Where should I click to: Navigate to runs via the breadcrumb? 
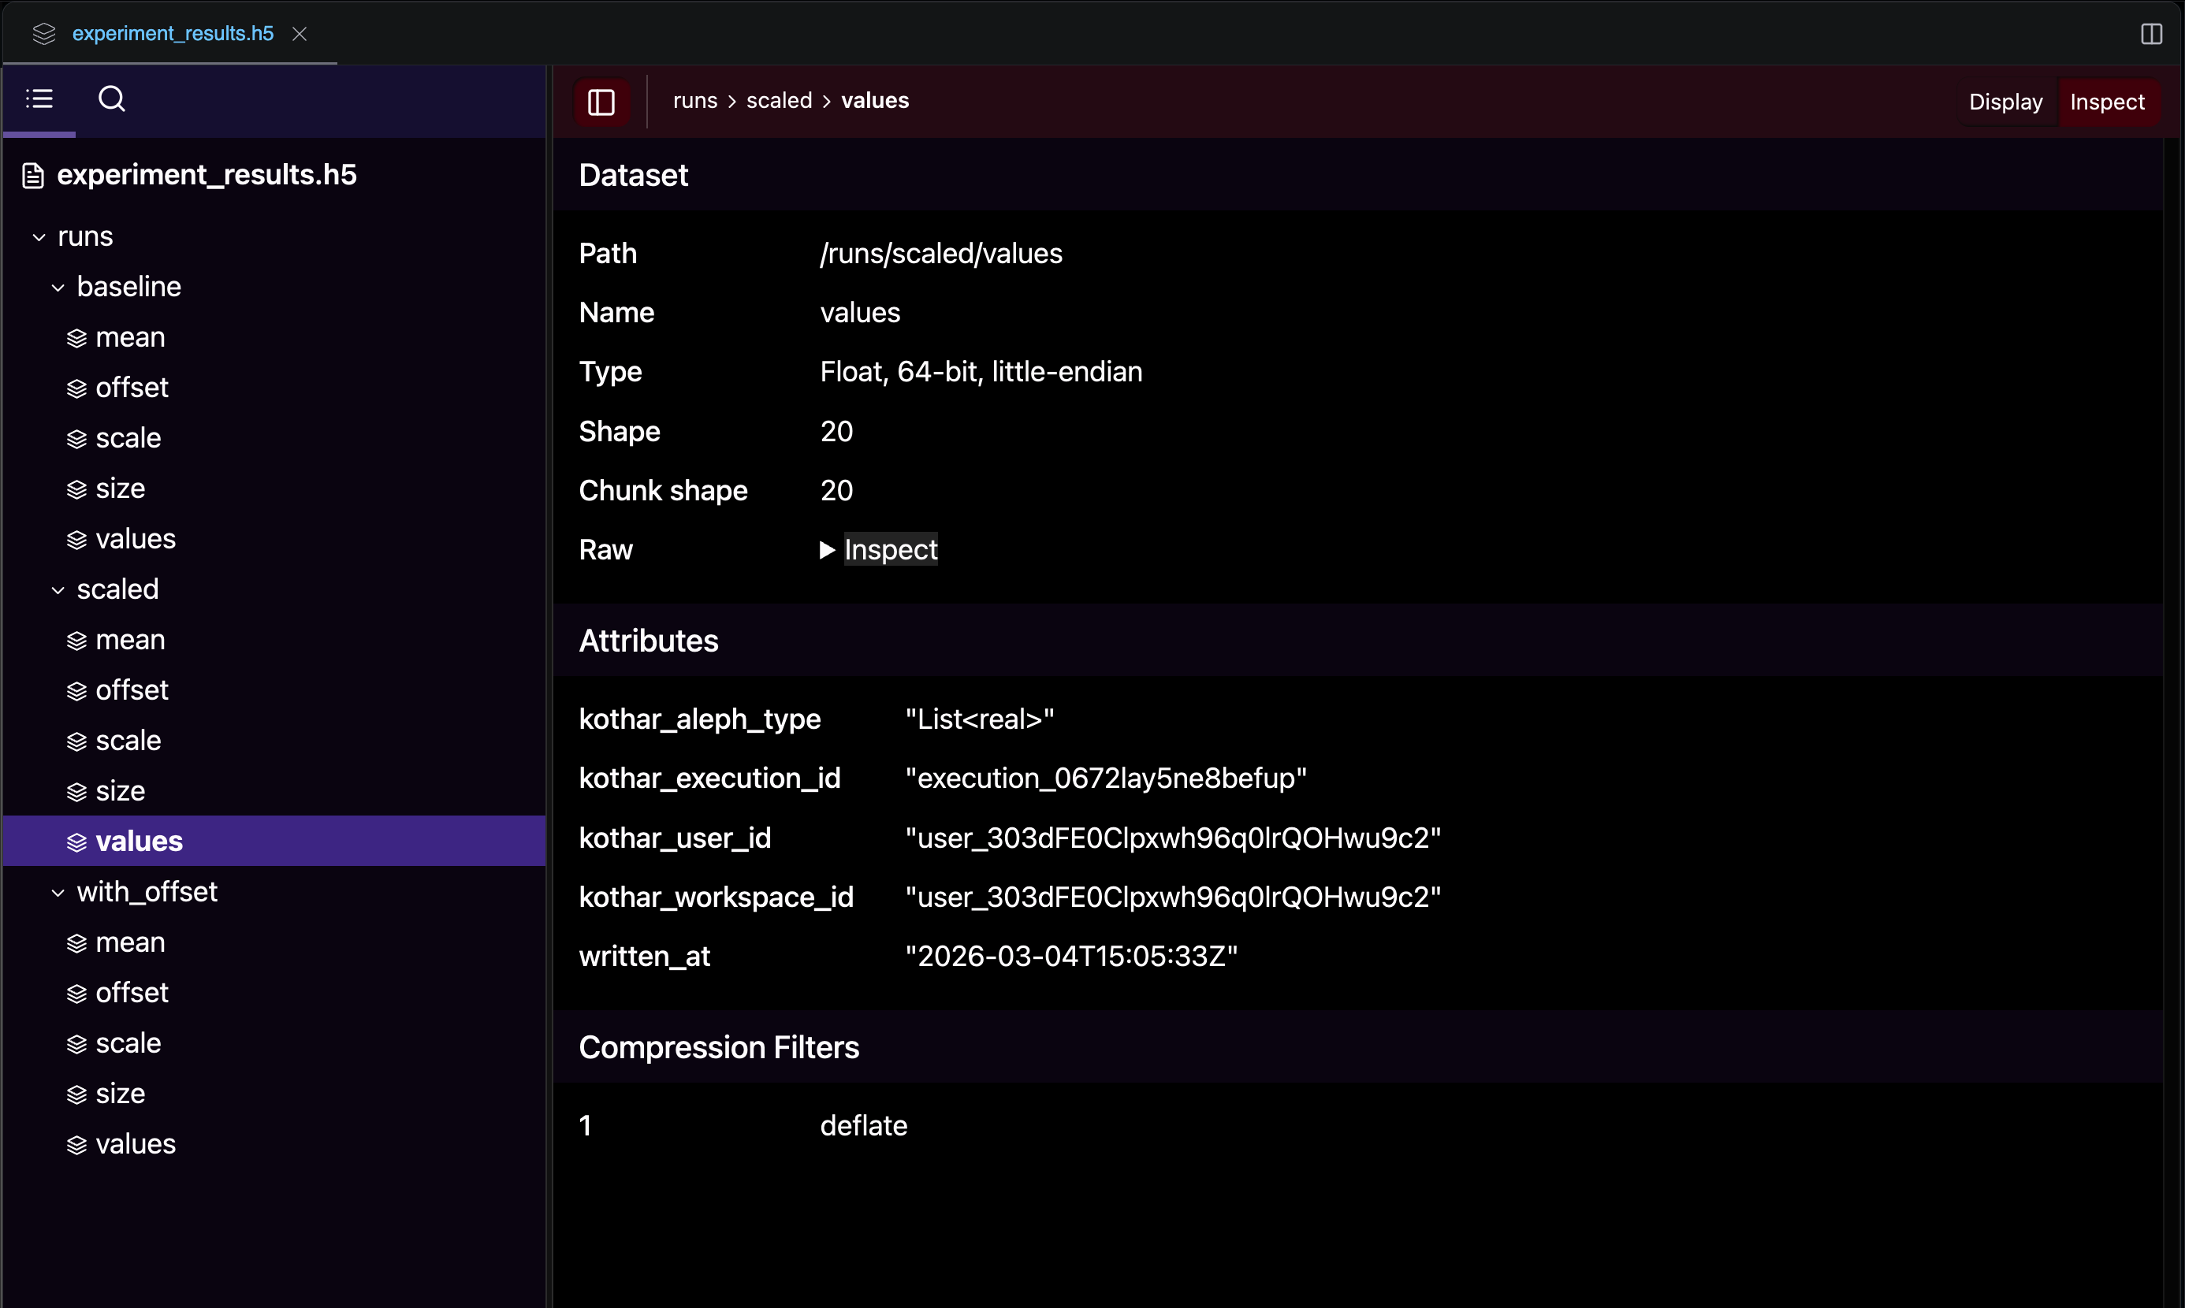[x=696, y=101]
